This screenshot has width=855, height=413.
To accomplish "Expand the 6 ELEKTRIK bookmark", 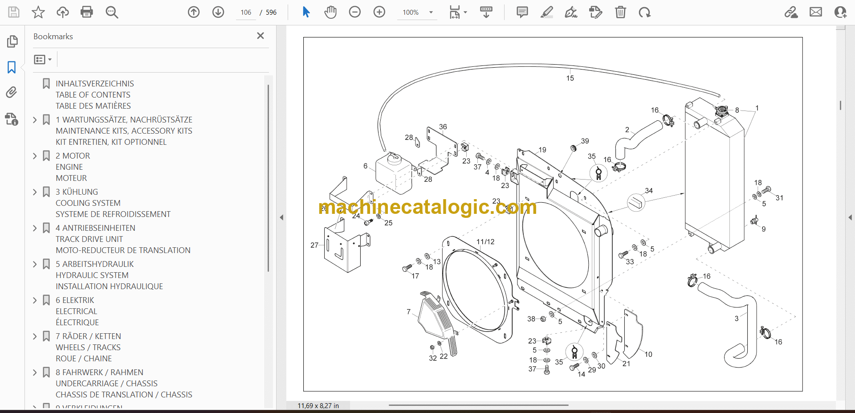I will point(35,300).
